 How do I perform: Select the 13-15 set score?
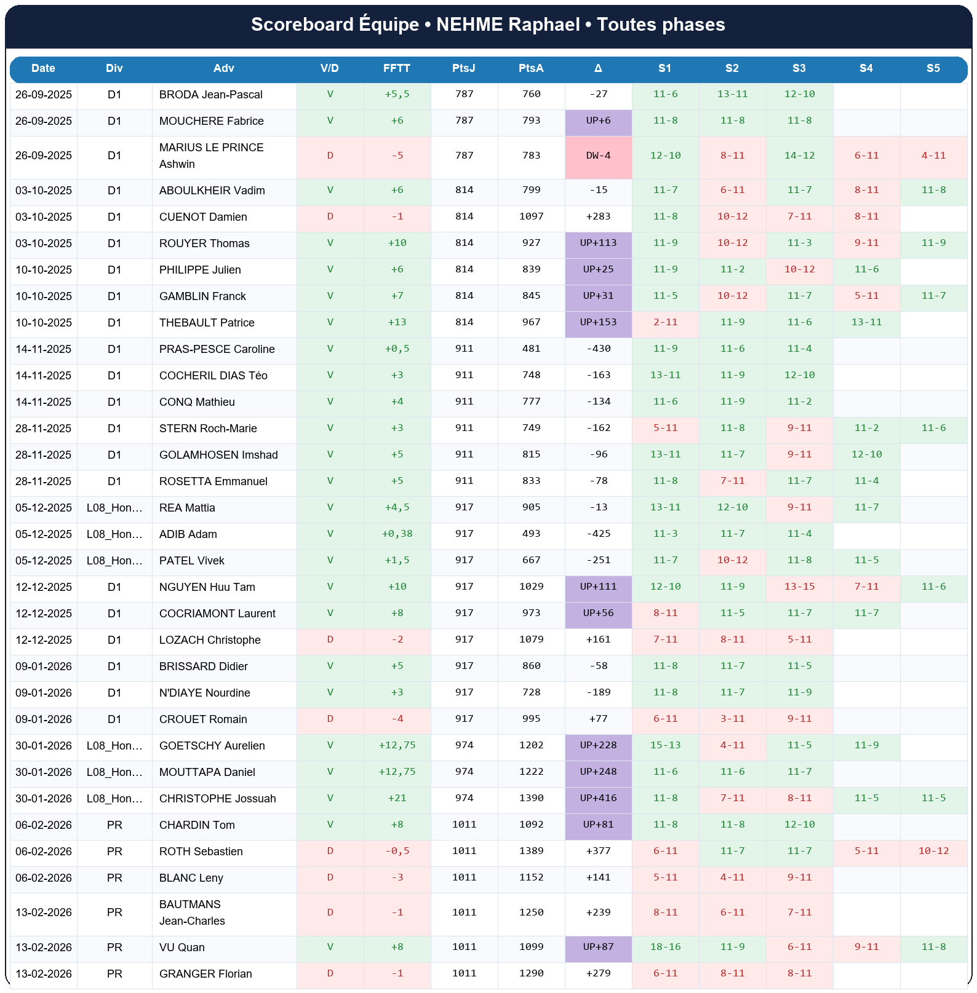click(799, 587)
